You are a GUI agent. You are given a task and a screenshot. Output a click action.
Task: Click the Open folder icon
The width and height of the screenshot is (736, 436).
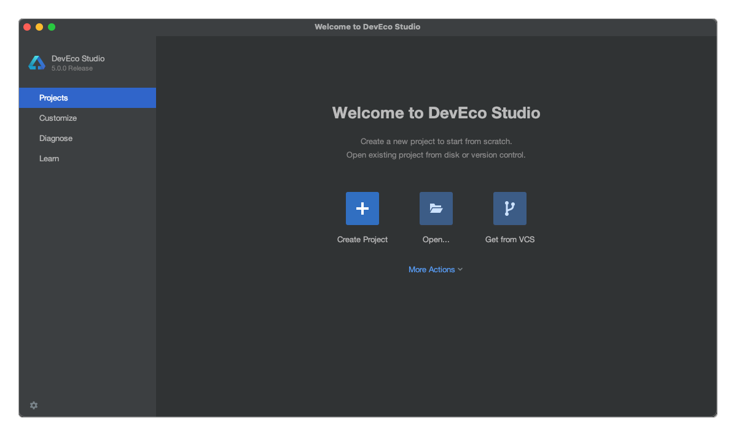point(436,208)
